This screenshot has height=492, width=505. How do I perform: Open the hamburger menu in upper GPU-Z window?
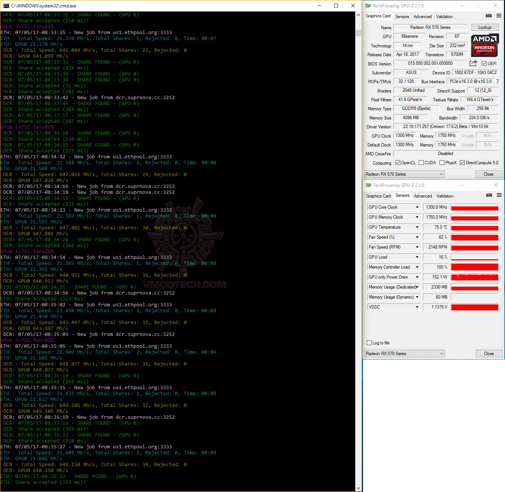(499, 16)
